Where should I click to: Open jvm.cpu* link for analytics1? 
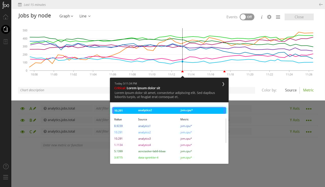pos(186,126)
